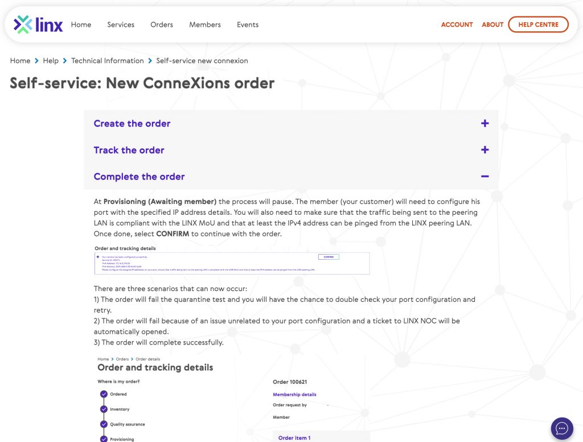Click the HELP CENTRE button
The width and height of the screenshot is (583, 442).
pos(538,24)
